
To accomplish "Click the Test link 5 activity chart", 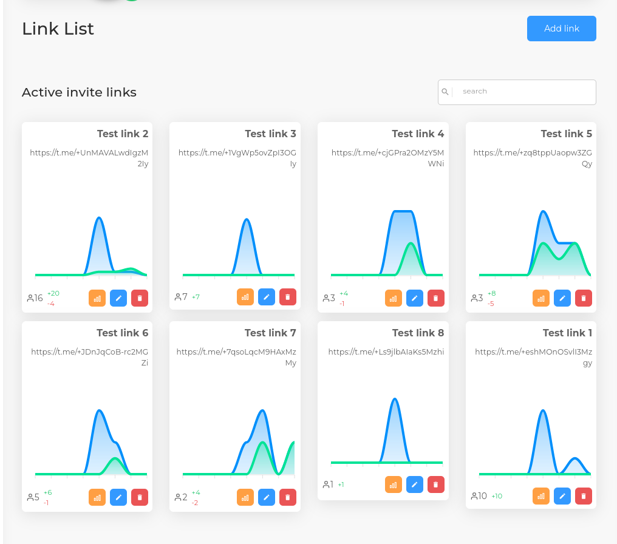I will tap(535, 244).
